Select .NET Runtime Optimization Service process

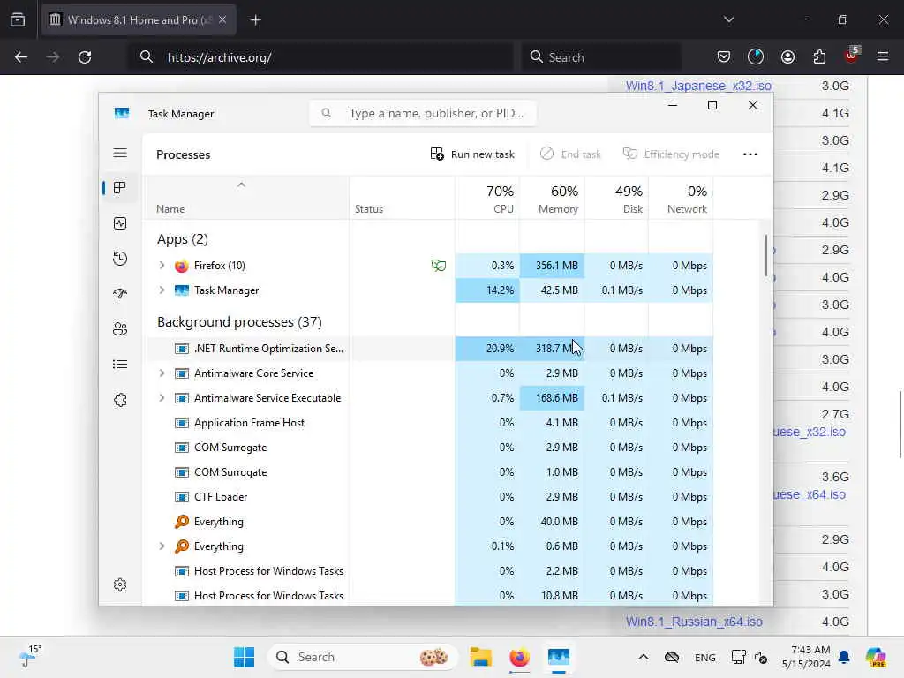pyautogui.click(x=430, y=348)
